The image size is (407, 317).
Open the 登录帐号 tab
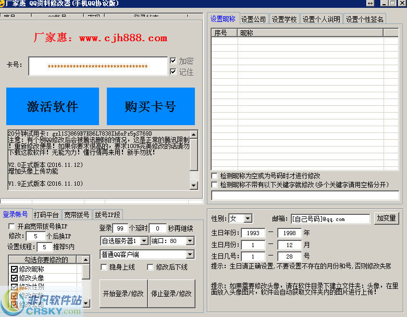15,214
